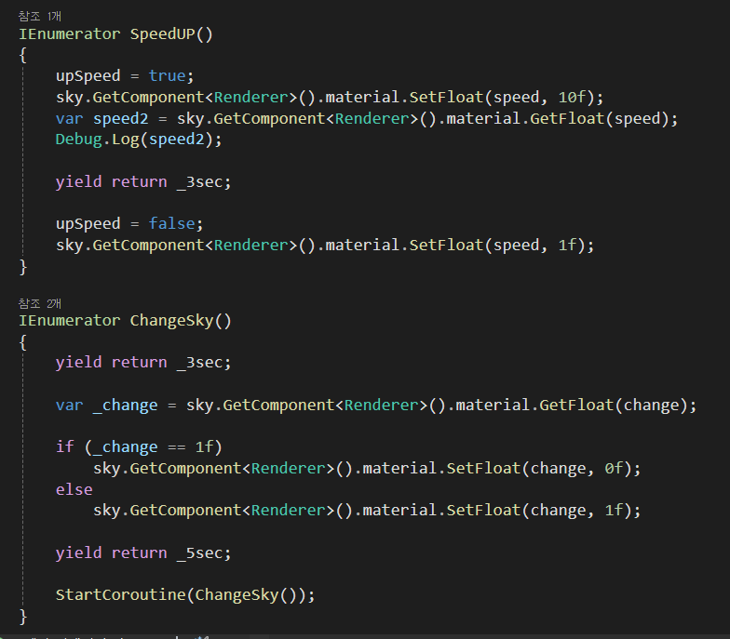Image resolution: width=730 pixels, height=639 pixels.
Task: Click 'yield' on the '_5sec' line
Action: coord(78,552)
